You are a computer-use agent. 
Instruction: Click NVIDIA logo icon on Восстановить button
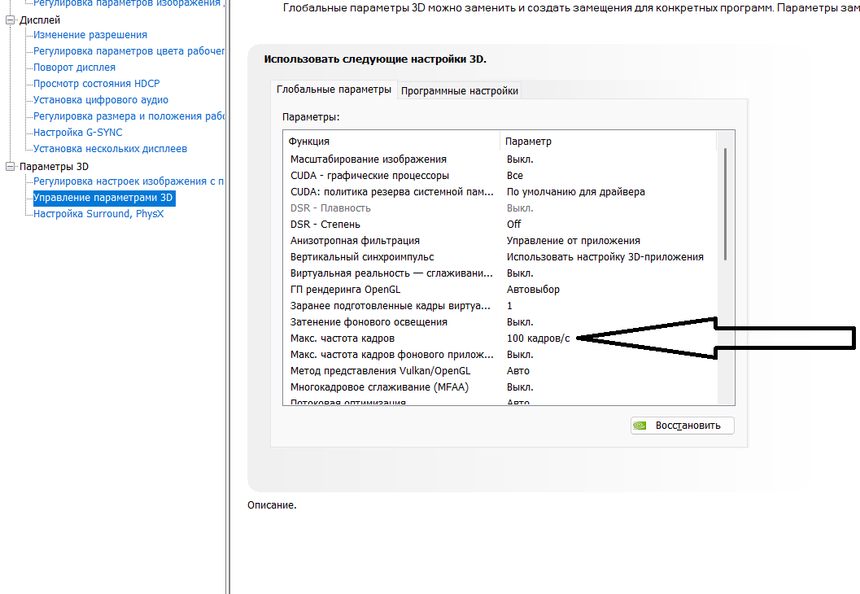point(640,426)
